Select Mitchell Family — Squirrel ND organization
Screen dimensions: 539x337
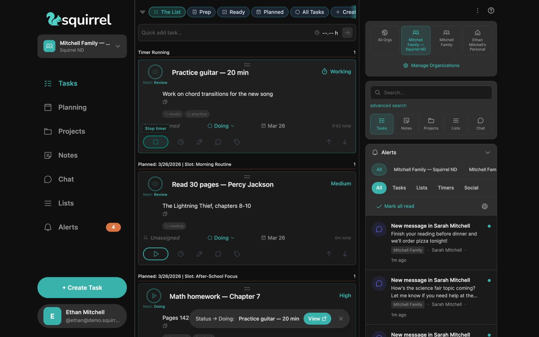click(x=416, y=40)
